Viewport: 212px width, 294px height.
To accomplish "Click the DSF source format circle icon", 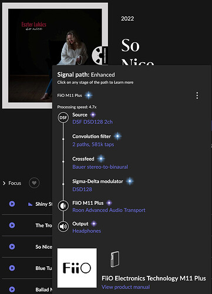I will [63, 118].
